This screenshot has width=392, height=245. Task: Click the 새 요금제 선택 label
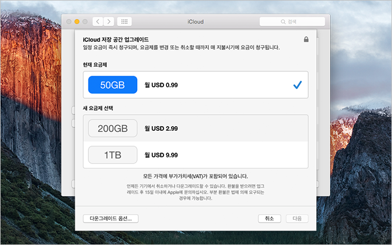pyautogui.click(x=98, y=108)
